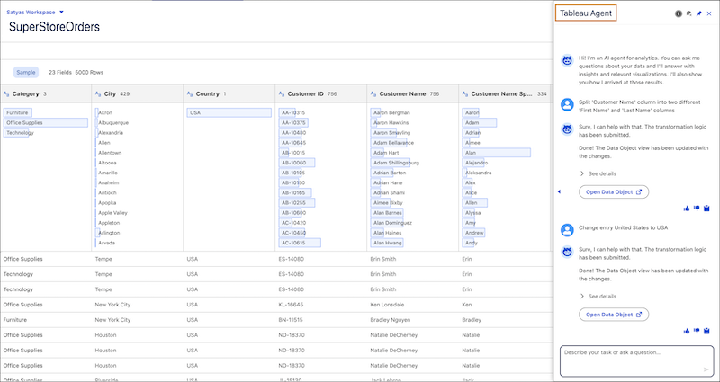Click the Furniture cell in Bradley Nguyen's row
This screenshot has height=382, width=720.
pyautogui.click(x=14, y=320)
